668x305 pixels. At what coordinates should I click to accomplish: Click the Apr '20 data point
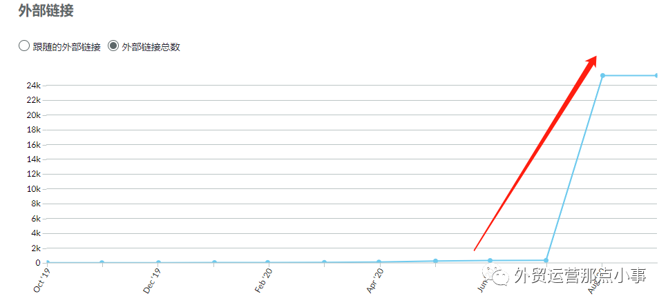tap(379, 262)
